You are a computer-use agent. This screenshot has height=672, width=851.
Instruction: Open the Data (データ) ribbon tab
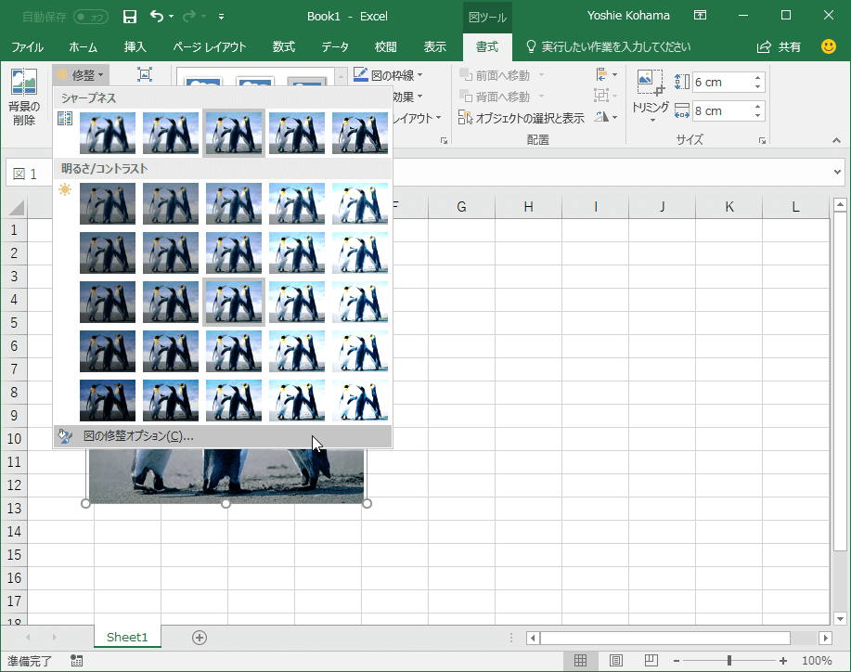[x=335, y=47]
